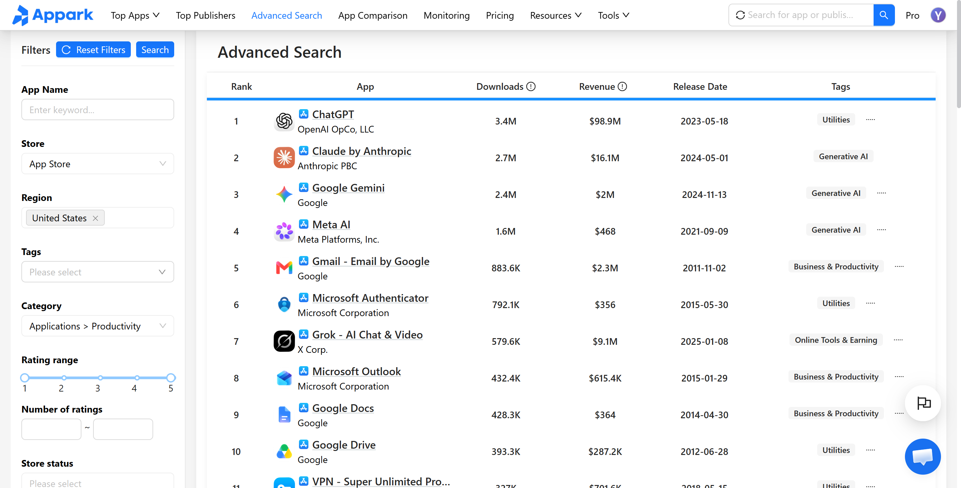The image size is (961, 488).
Task: Show more tags for Meta AI row
Action: tap(881, 230)
